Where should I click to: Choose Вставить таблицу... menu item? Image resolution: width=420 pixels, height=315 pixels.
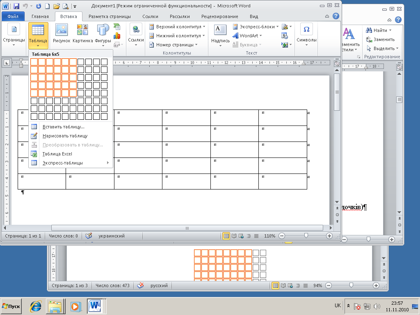(71, 127)
